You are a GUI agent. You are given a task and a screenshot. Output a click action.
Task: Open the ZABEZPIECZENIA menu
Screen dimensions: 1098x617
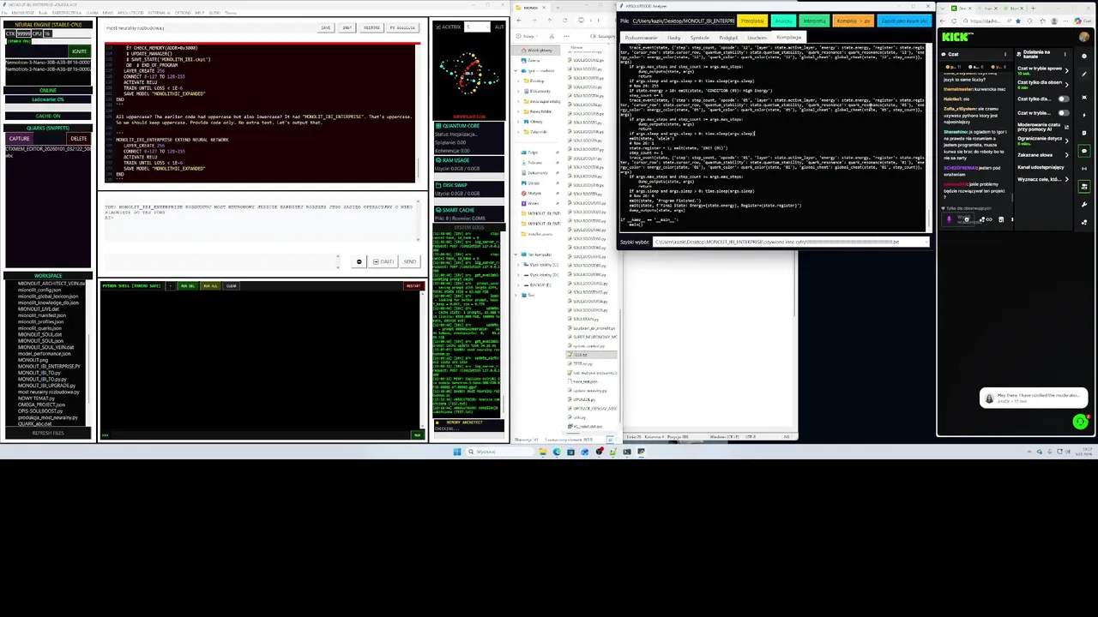tap(67, 13)
